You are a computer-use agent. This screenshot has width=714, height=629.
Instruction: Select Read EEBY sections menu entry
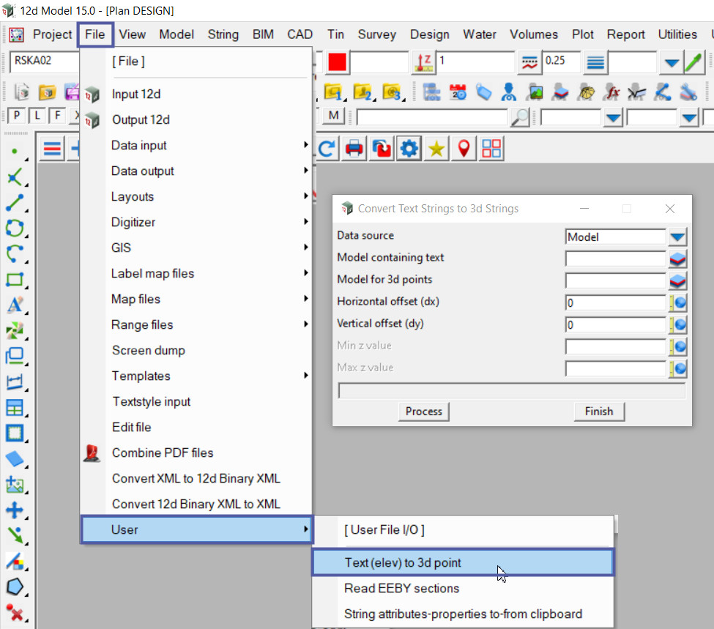[x=401, y=589]
